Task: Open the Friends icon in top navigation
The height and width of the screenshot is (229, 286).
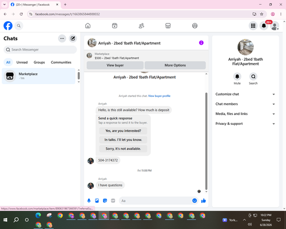Action: click(x=141, y=26)
